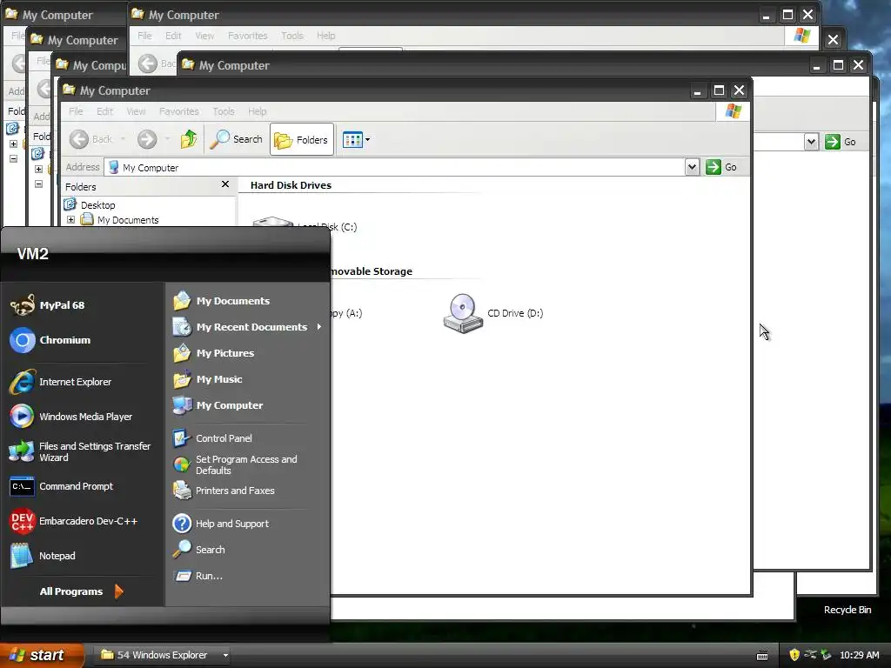Click the Search toolbar button
The width and height of the screenshot is (891, 668).
coord(237,139)
